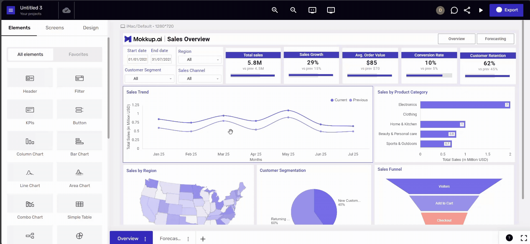Click the Electronics bar in category chart
The image size is (530, 244).
(465, 105)
